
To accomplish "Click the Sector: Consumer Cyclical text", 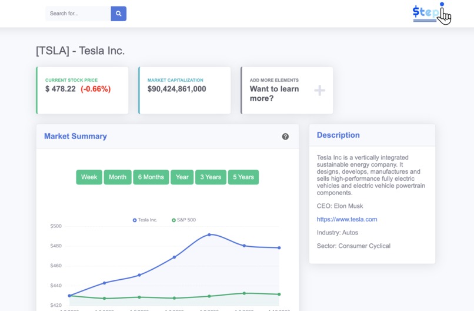I will (x=353, y=246).
